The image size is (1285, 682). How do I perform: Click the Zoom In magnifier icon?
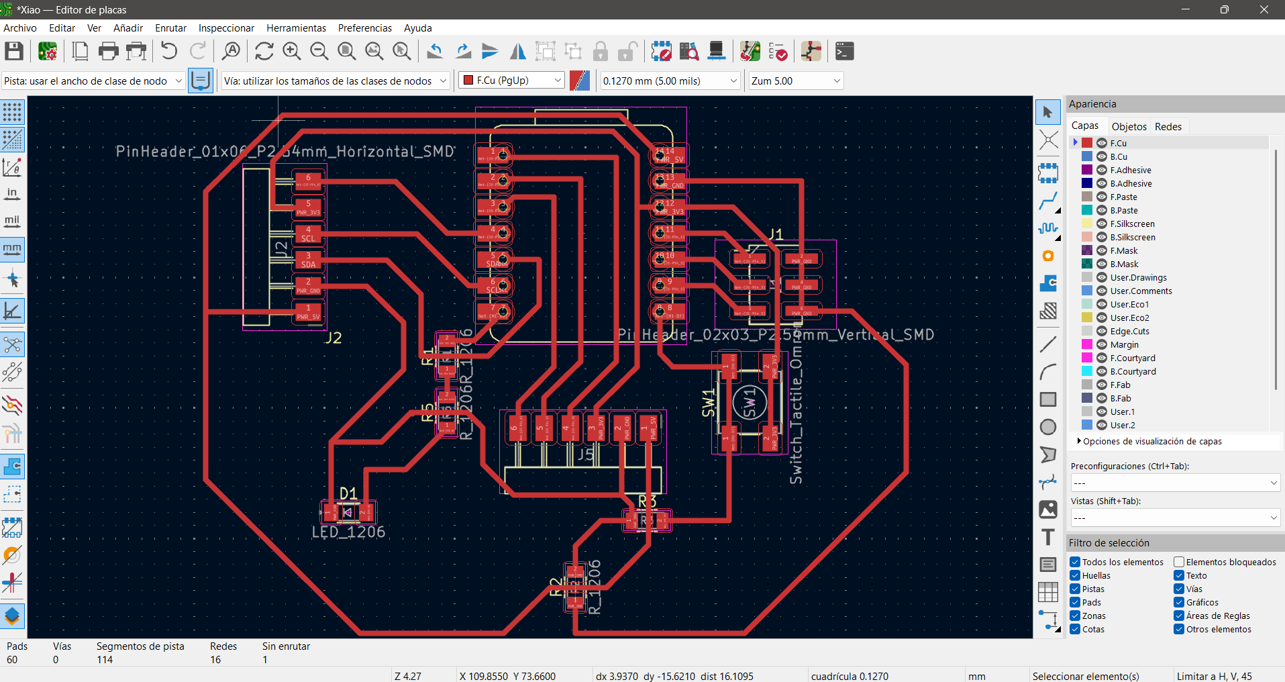click(291, 51)
